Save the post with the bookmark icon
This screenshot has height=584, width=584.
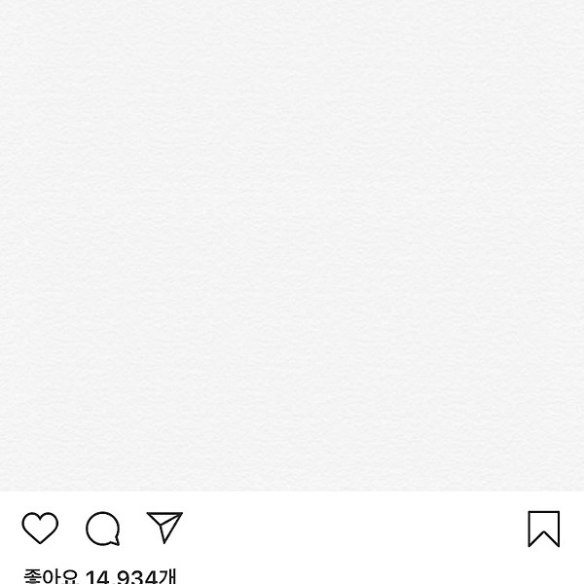tap(544, 529)
